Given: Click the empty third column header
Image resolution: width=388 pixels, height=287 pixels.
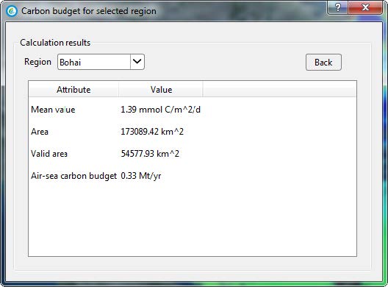Looking at the screenshot, I should point(280,89).
